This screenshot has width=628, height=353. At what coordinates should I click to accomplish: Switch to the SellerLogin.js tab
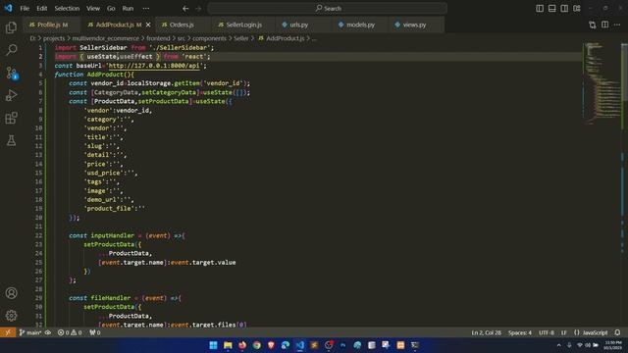[x=243, y=25]
